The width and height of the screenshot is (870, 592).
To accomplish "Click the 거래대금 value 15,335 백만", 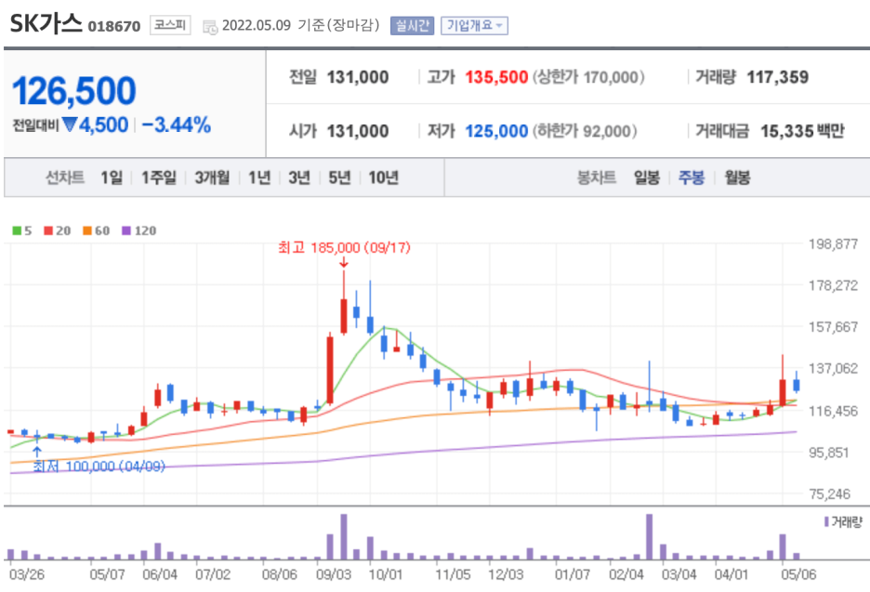I will [802, 131].
